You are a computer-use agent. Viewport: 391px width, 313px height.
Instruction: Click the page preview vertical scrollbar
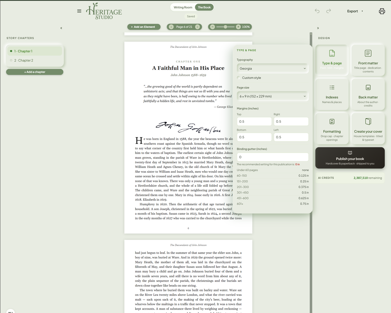coord(311,172)
